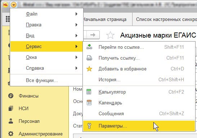Open the НСИ section
197x138 pixels.
click(x=23, y=108)
